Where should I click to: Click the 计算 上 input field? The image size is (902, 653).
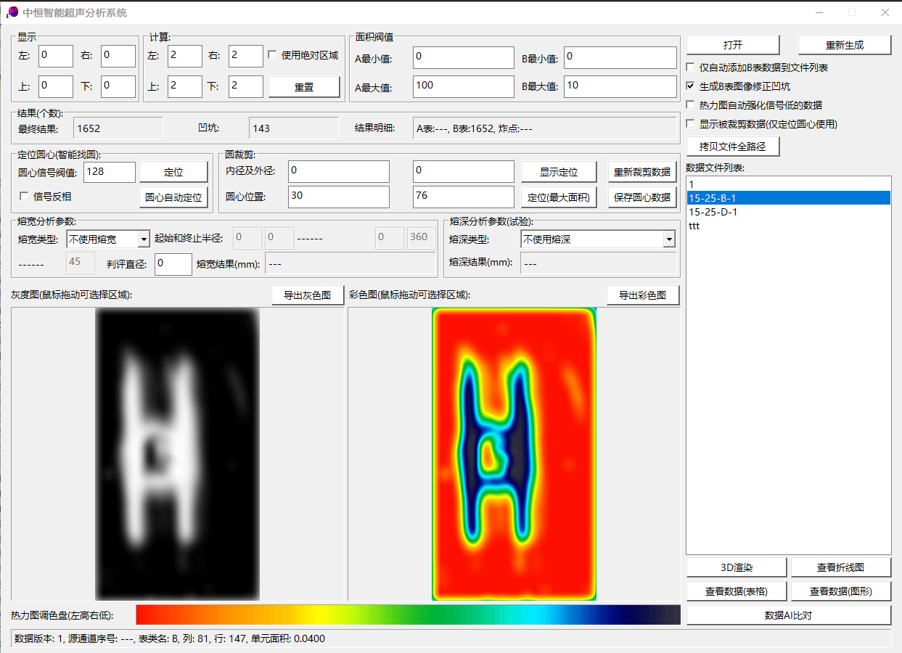[185, 86]
